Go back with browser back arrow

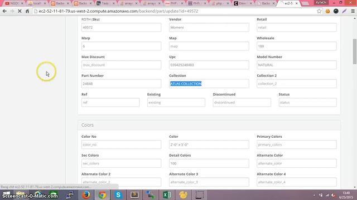[4, 11]
